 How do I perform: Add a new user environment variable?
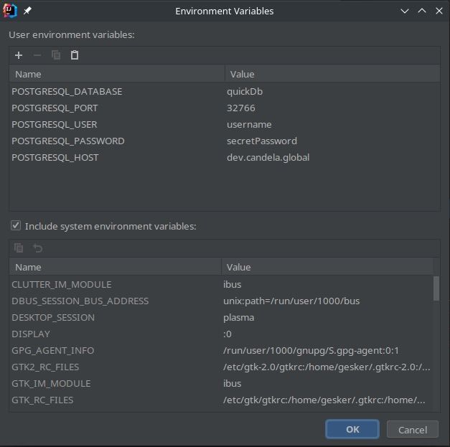point(19,55)
